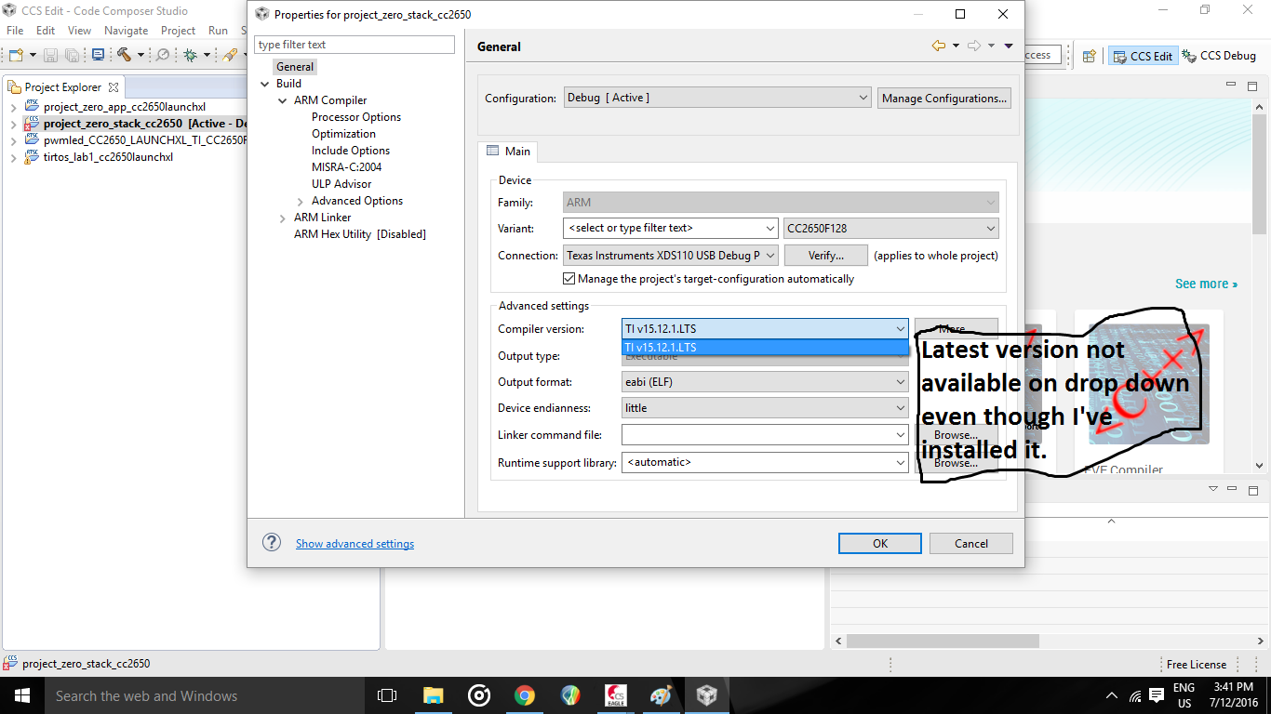This screenshot has height=714, width=1271.
Task: Switch to CCS Debug perspective
Action: coord(1219,56)
